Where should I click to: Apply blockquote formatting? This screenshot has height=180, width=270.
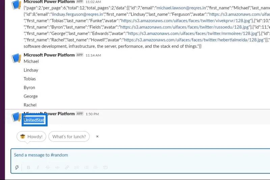pos(96,167)
